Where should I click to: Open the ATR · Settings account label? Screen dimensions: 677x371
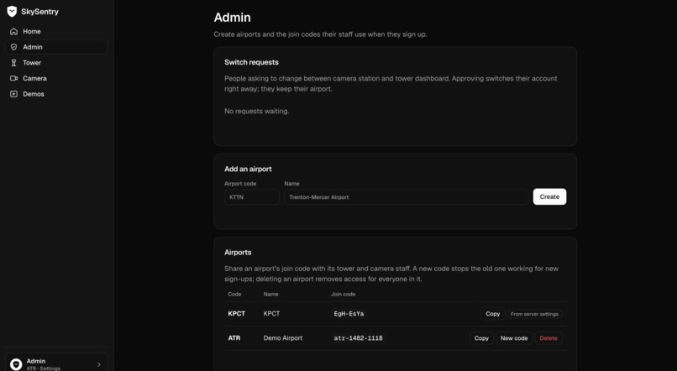(44, 368)
